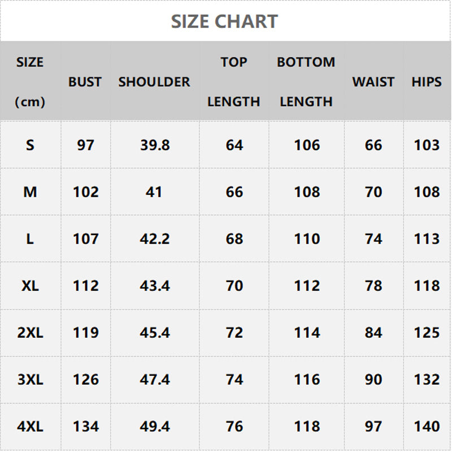Click the 3XL size row label
Image resolution: width=452 pixels, height=452 pixels.
pyautogui.click(x=30, y=380)
